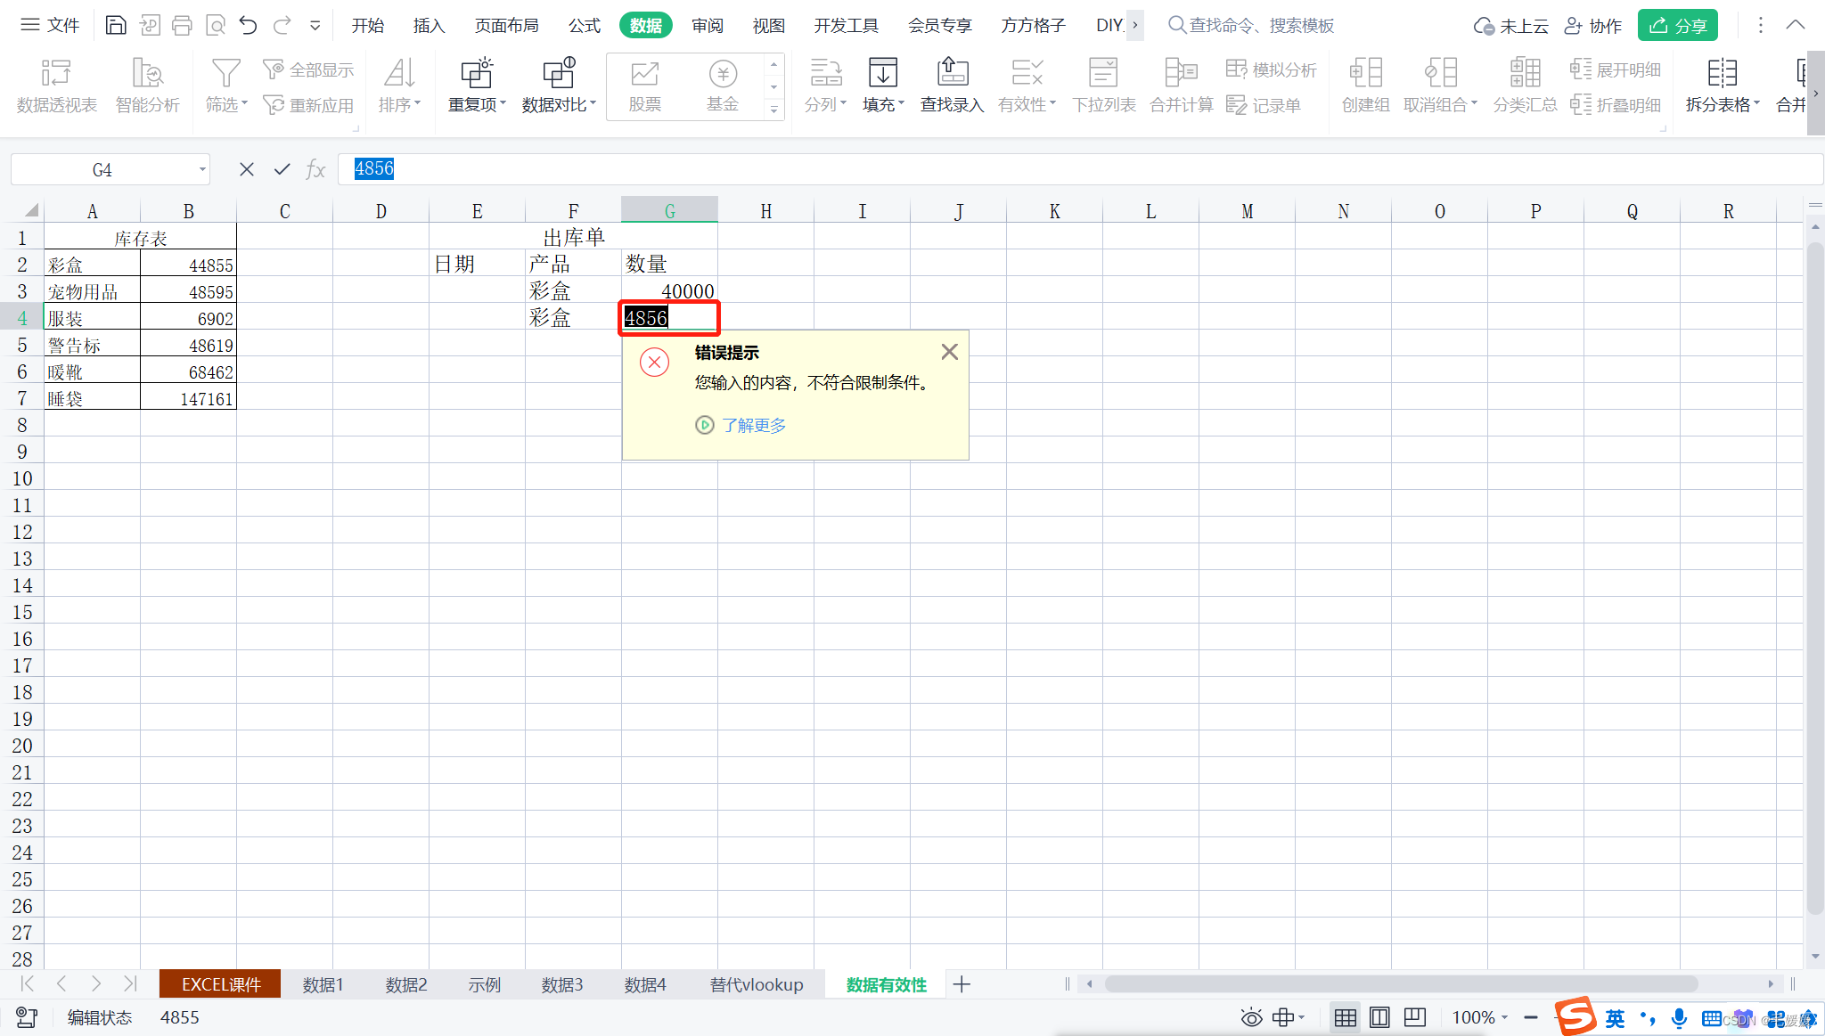
Task: Switch to page layout view in the status bar
Action: coord(1379,1017)
